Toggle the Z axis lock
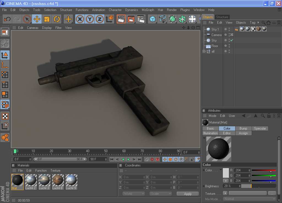Viewport: 282px width, 203px height. (x=100, y=19)
